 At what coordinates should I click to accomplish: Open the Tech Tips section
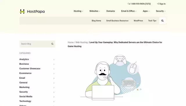click(152, 21)
